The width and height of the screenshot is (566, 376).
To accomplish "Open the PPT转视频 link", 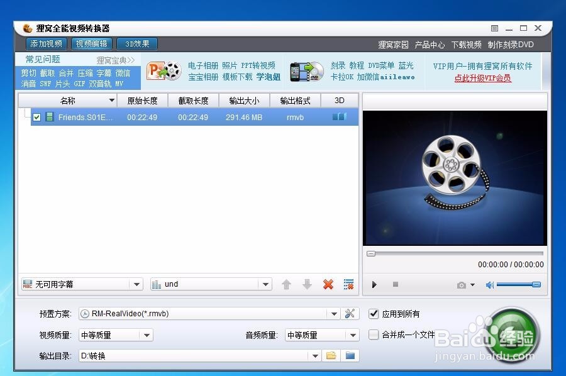I will pyautogui.click(x=258, y=65).
